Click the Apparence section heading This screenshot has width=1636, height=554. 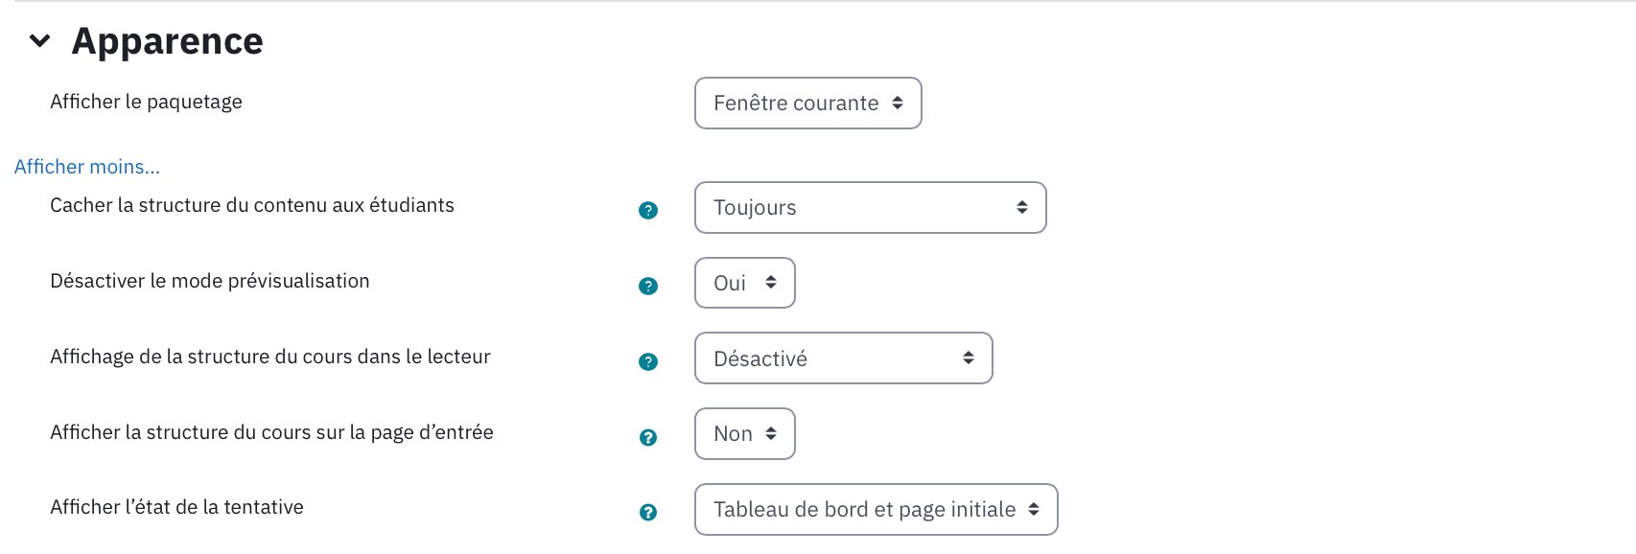(167, 41)
